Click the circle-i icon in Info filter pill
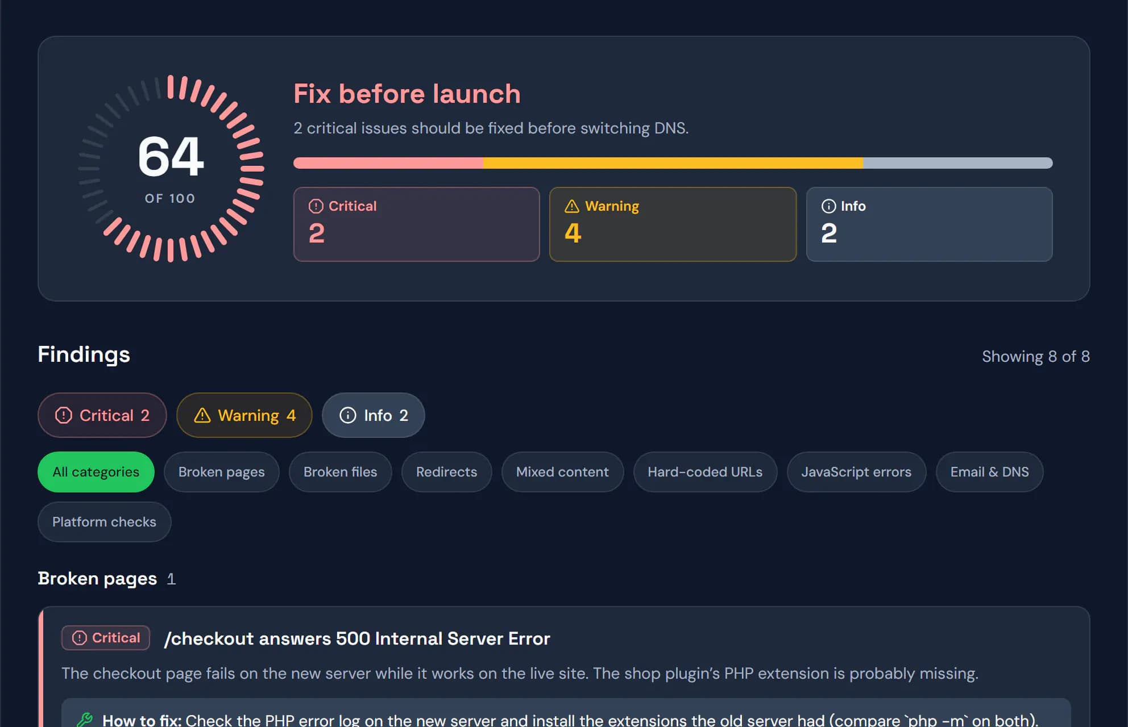 [348, 415]
